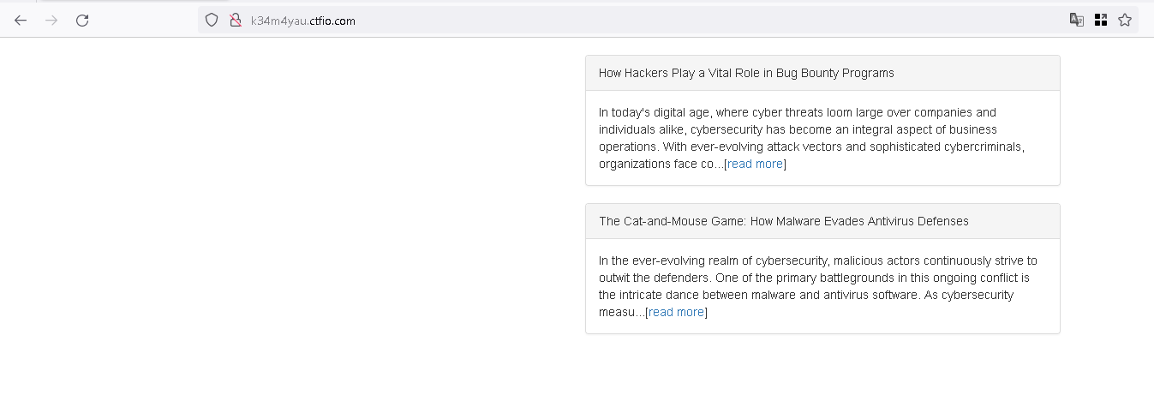Click the blank white area left of articles
The height and width of the screenshot is (395, 1154).
(291, 214)
